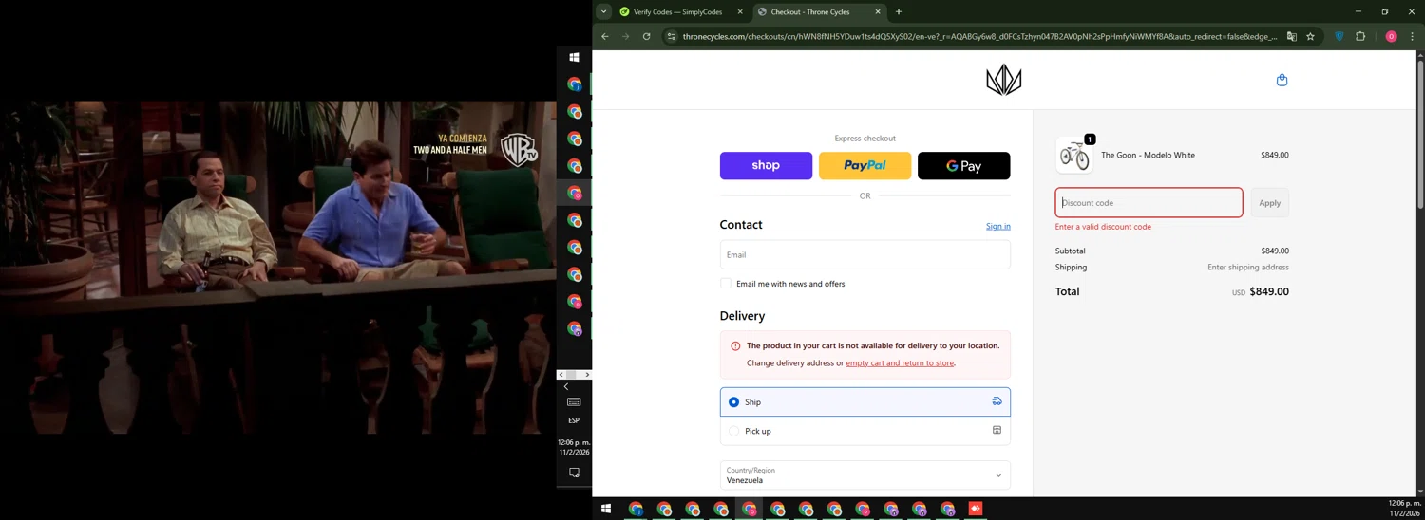Pay with the Shop Pay button
Viewport: 1425px width, 520px height.
[x=766, y=165]
